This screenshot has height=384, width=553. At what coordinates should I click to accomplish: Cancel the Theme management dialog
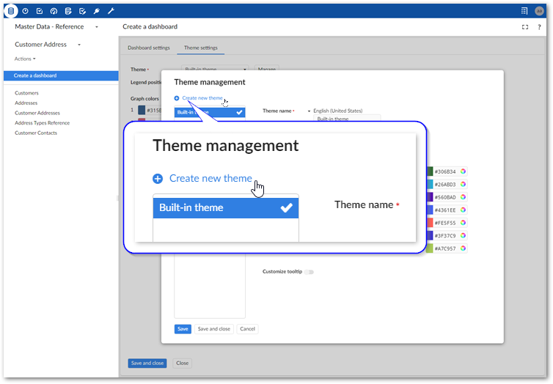coord(247,329)
